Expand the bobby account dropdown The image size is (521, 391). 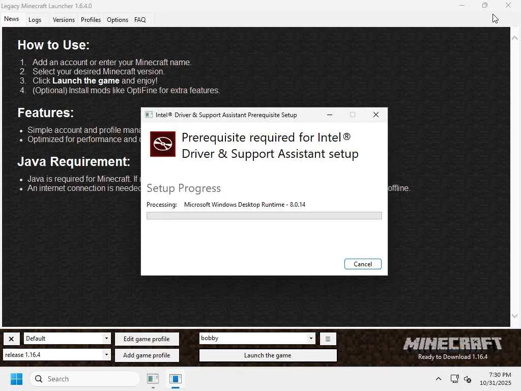311,338
